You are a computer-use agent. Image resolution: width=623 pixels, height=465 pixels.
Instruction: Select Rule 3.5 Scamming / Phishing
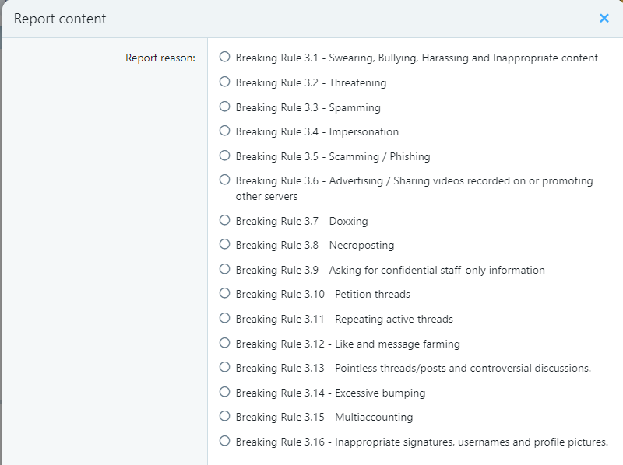pyautogui.click(x=224, y=156)
